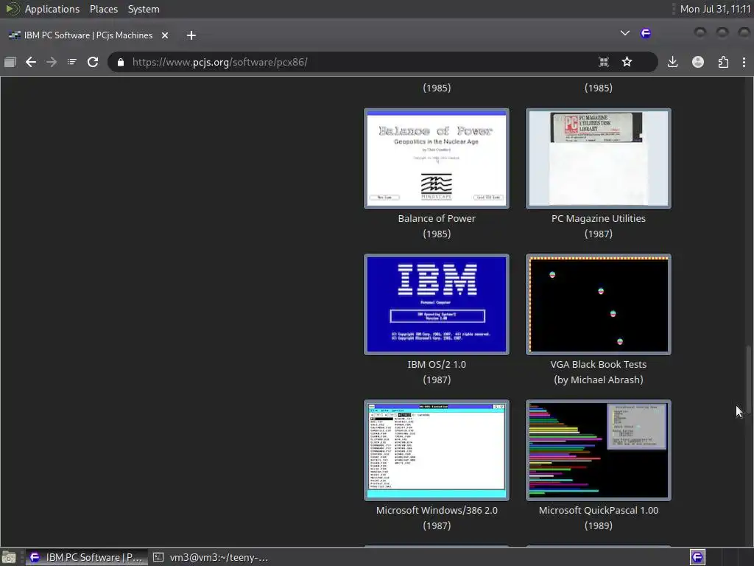754x566 pixels.
Task: Open PC Magazine Utilities thumbnail
Action: click(x=598, y=158)
